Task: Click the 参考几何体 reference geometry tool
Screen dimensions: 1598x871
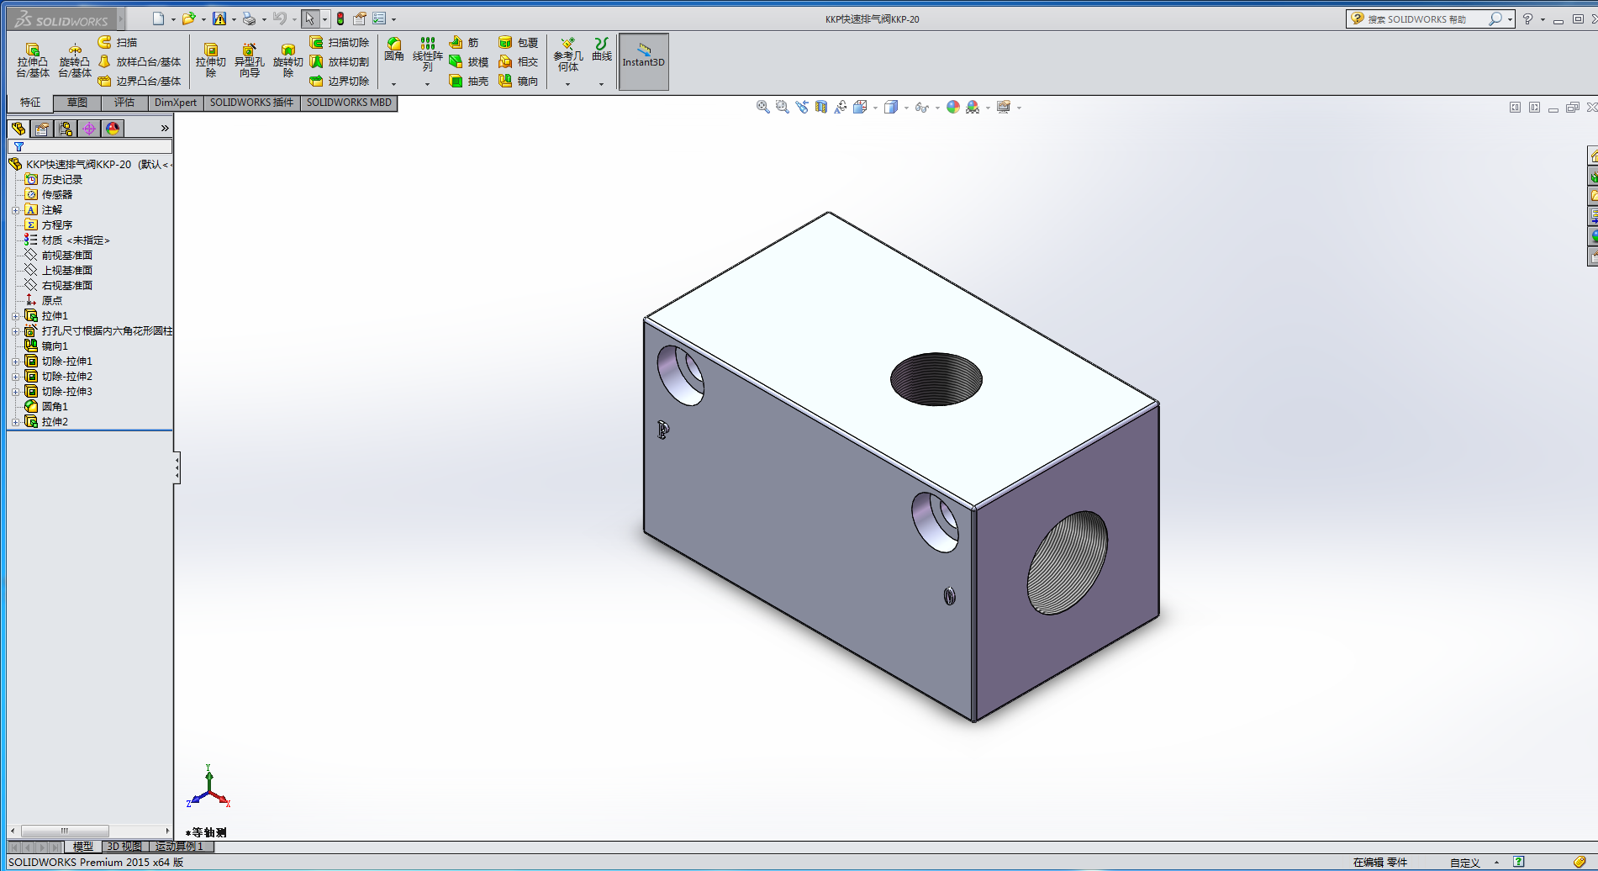Action: pos(567,54)
